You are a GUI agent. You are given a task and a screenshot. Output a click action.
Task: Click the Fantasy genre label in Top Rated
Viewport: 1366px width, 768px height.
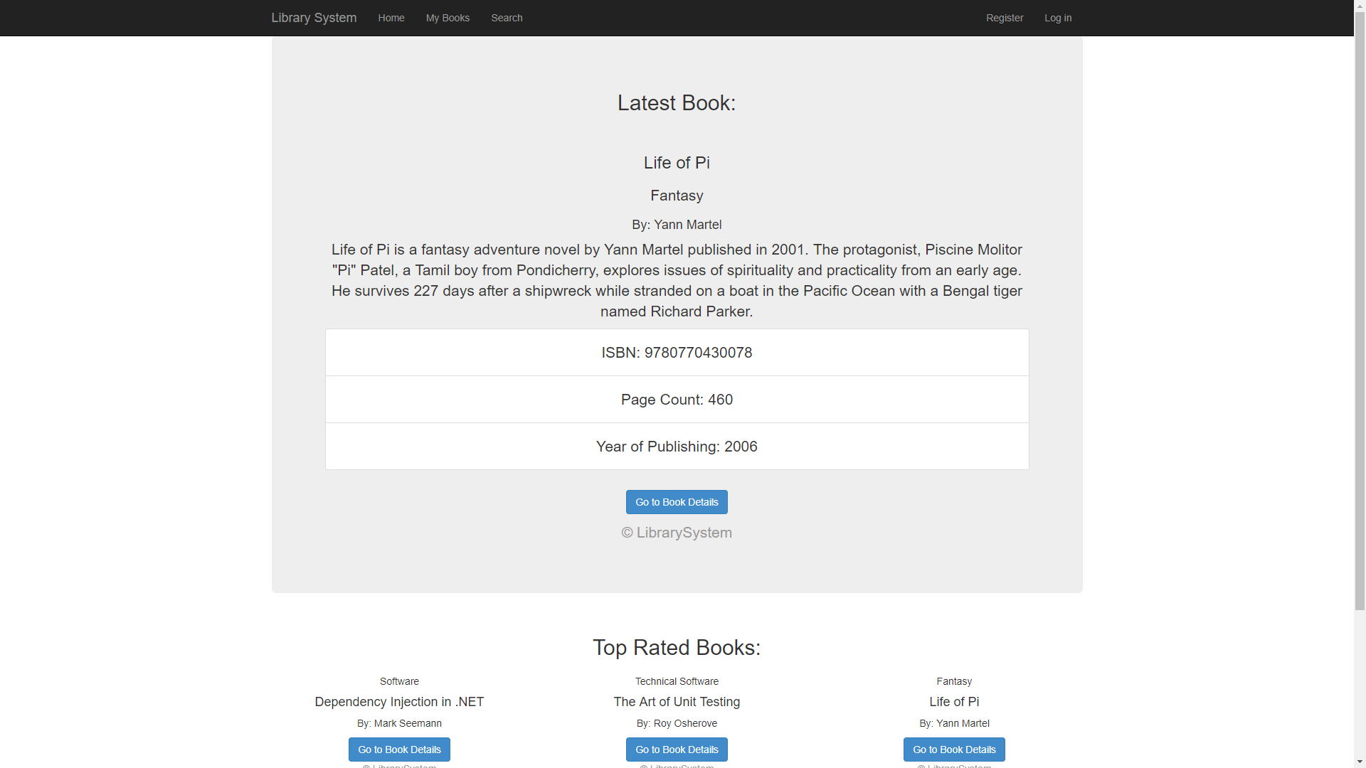pyautogui.click(x=954, y=681)
